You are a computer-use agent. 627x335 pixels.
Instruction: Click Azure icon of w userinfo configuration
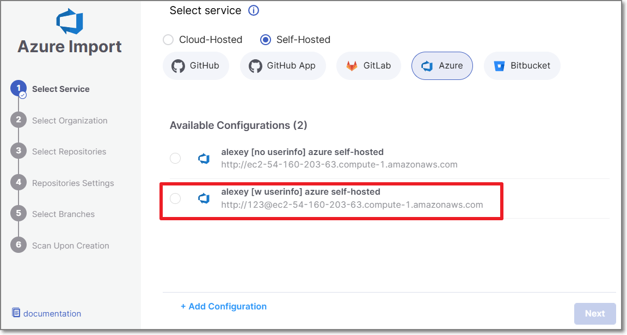[x=204, y=198]
